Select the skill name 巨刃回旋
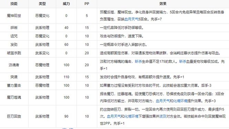This screenshot has width=229, height=129. tap(14, 116)
